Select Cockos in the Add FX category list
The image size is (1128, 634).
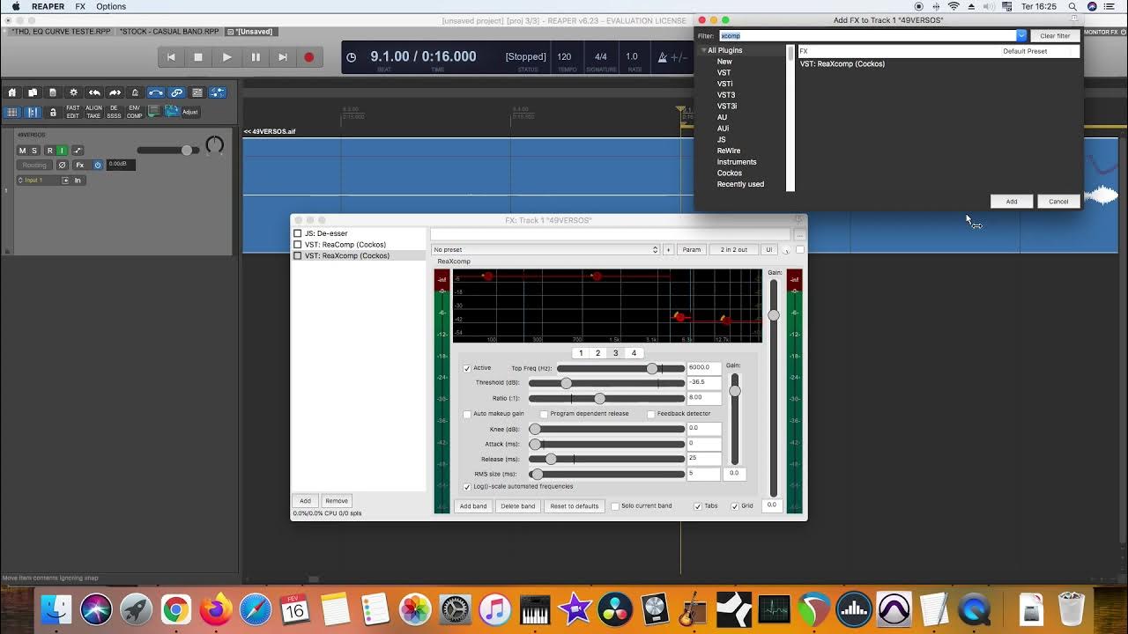(730, 173)
